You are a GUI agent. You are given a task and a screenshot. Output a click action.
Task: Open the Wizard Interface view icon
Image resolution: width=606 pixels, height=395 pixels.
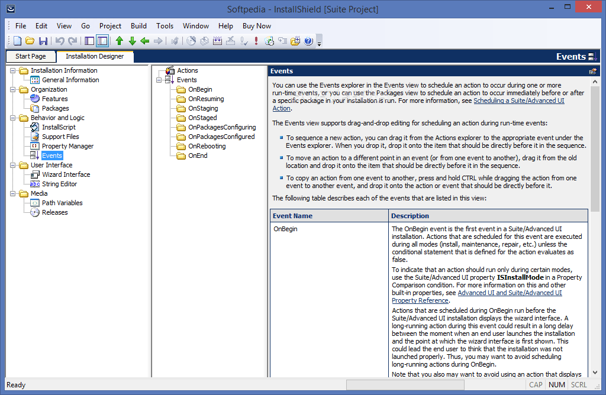coord(35,174)
